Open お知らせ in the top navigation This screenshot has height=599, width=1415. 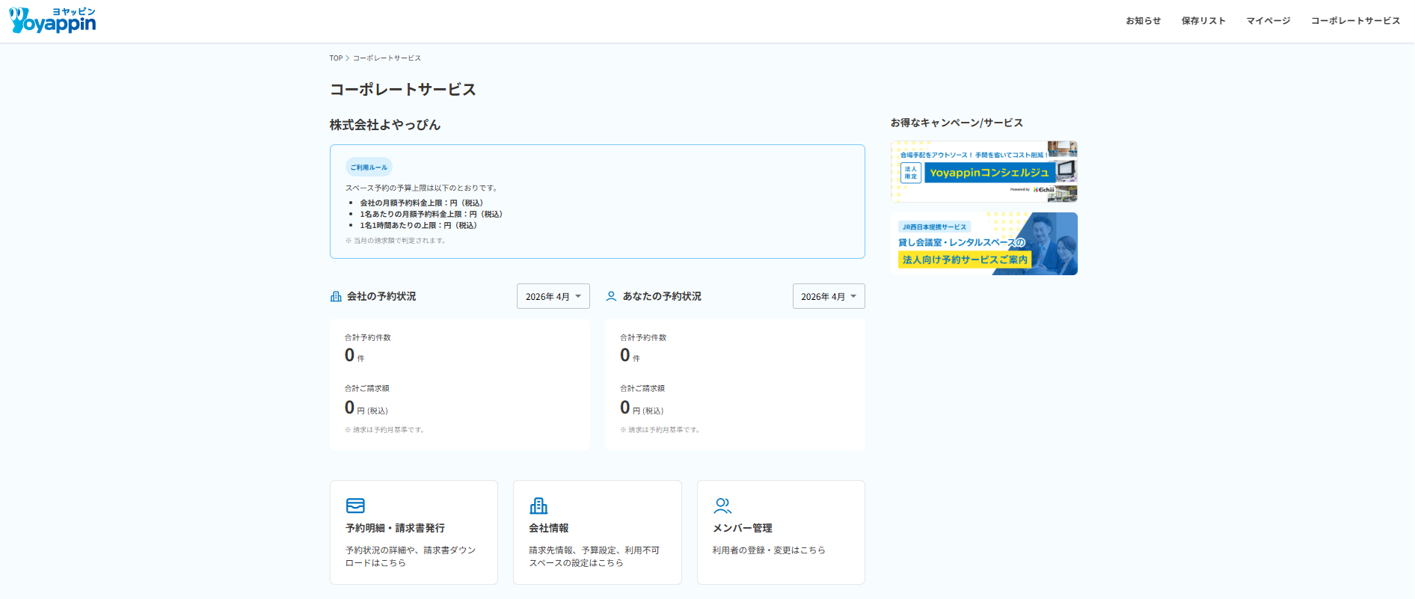coord(1143,21)
